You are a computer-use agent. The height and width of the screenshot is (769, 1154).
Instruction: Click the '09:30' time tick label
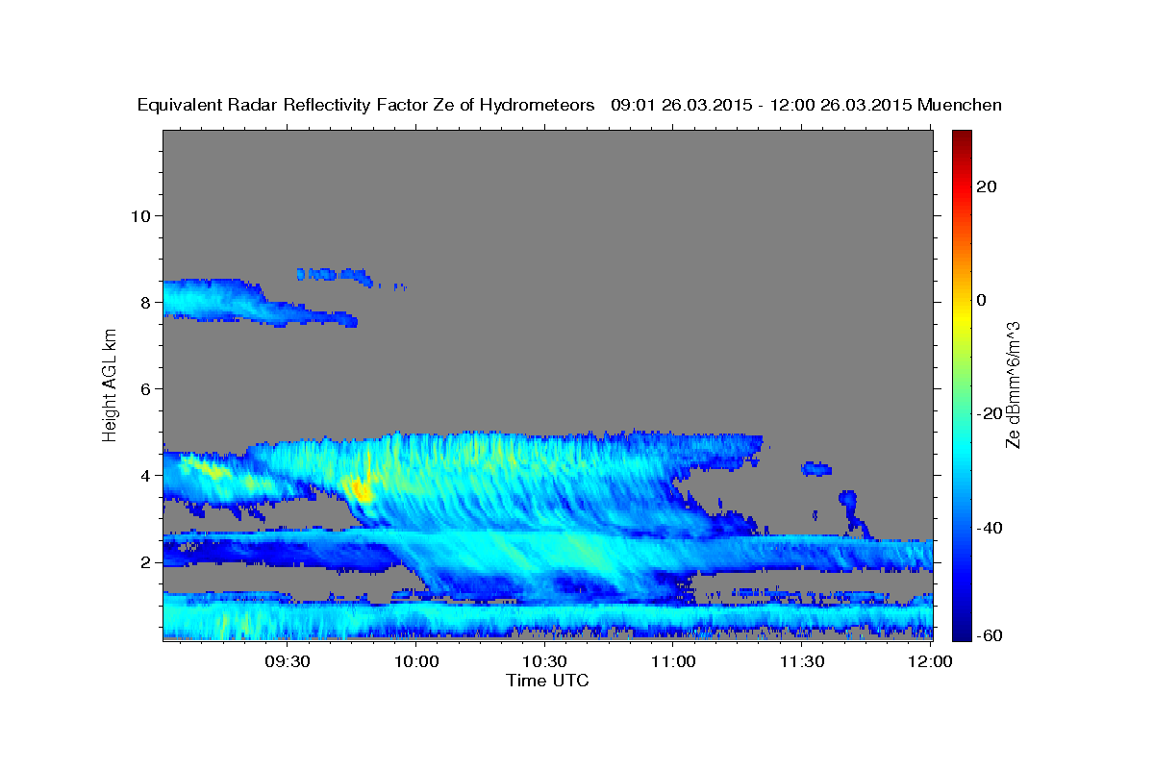289,662
